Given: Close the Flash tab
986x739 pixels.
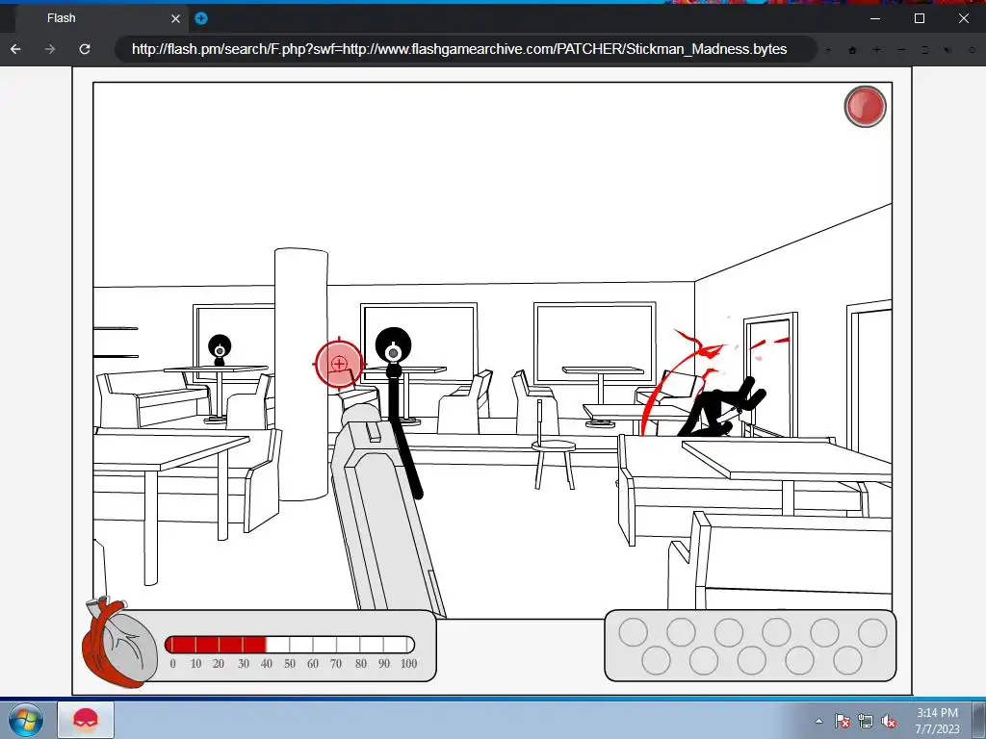Looking at the screenshot, I should point(176,19).
